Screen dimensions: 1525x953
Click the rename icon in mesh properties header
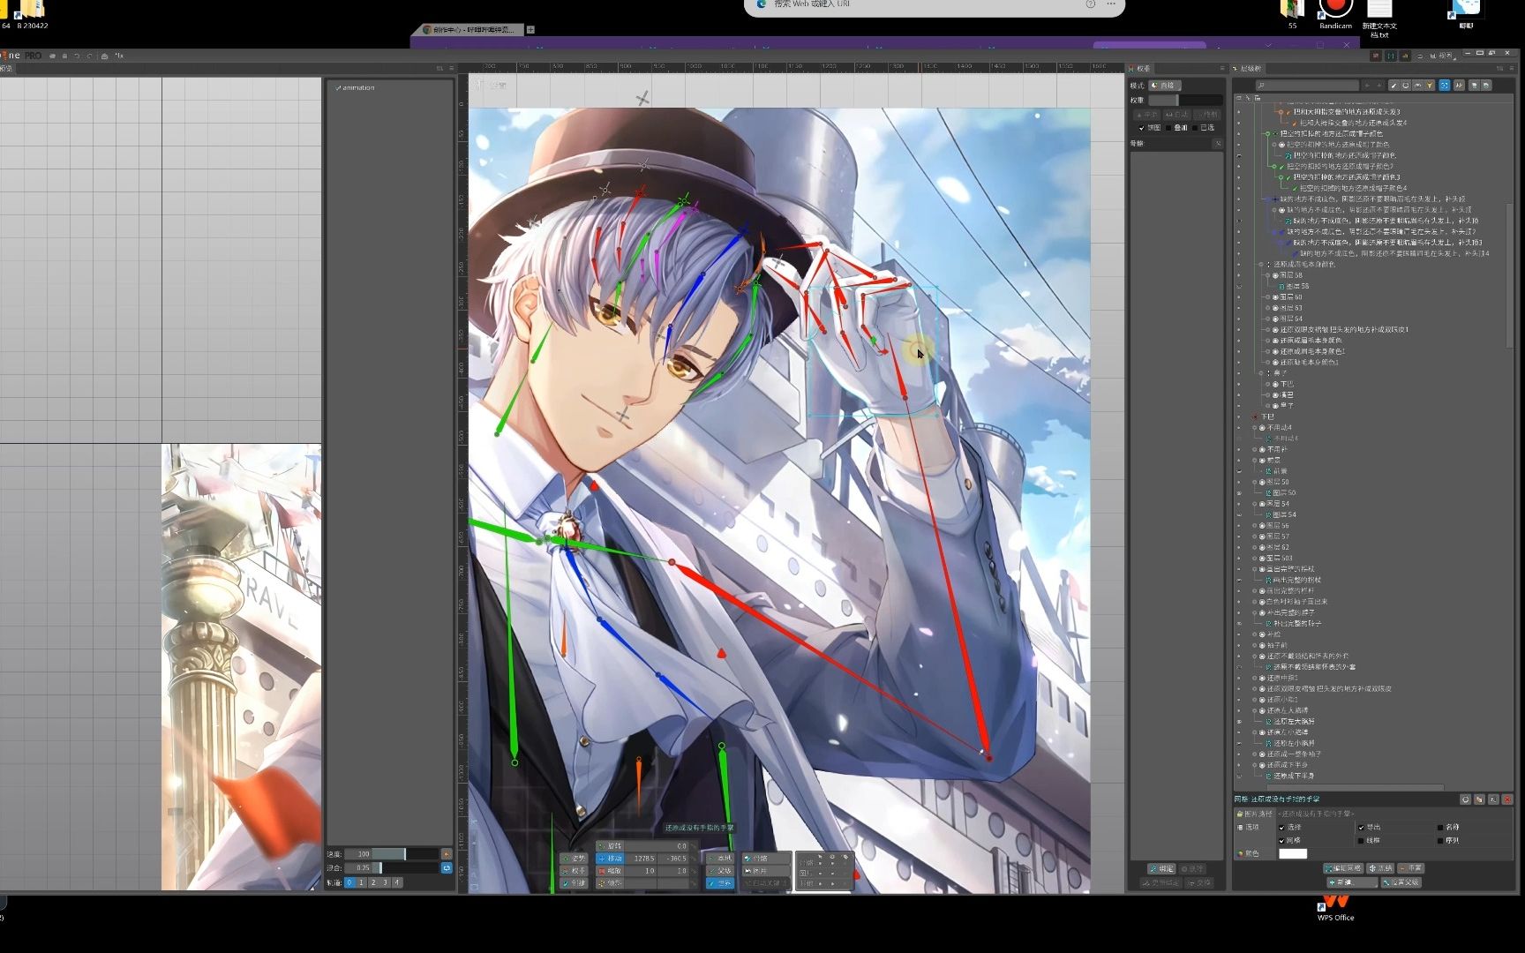[1493, 799]
